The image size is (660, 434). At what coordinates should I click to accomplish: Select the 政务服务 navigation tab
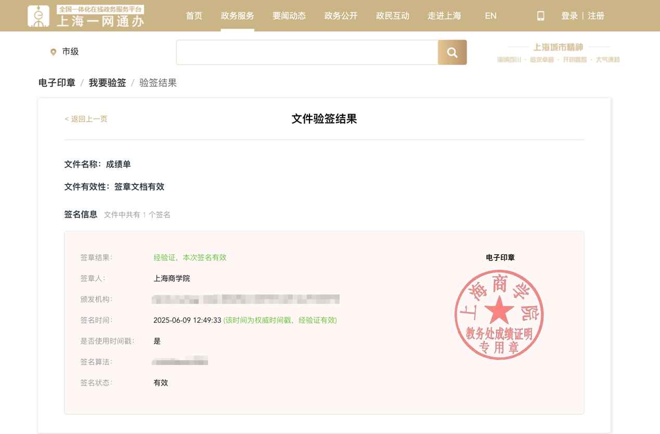pyautogui.click(x=237, y=16)
